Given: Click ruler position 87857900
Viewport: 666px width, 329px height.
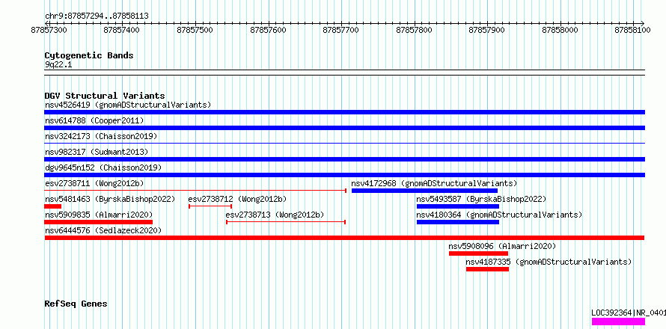Looking at the screenshot, I should (486, 30).
